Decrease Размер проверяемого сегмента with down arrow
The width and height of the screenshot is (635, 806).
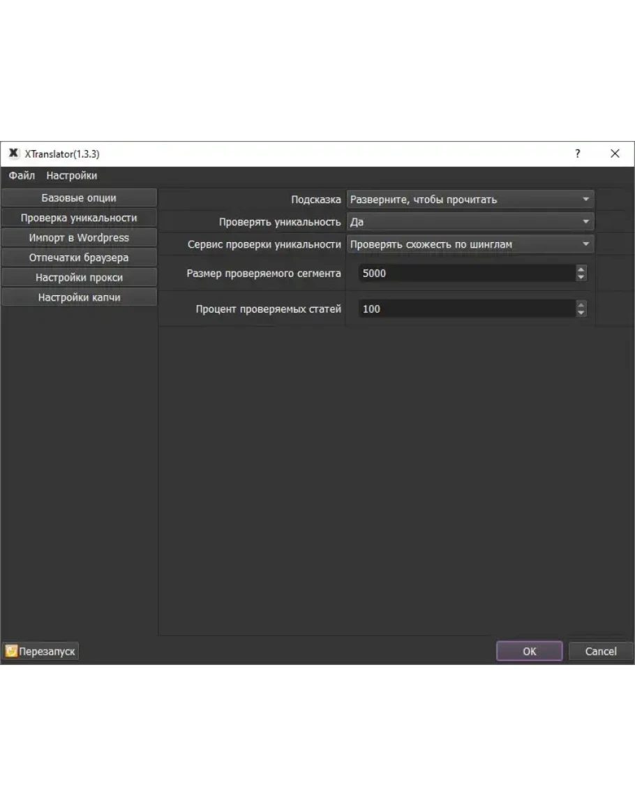581,278
